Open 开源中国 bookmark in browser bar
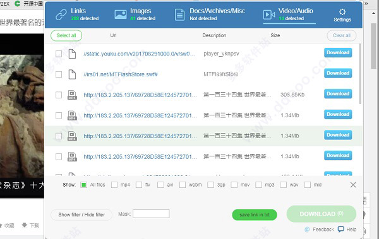Viewport: 379px width, 239px height. point(28,3)
